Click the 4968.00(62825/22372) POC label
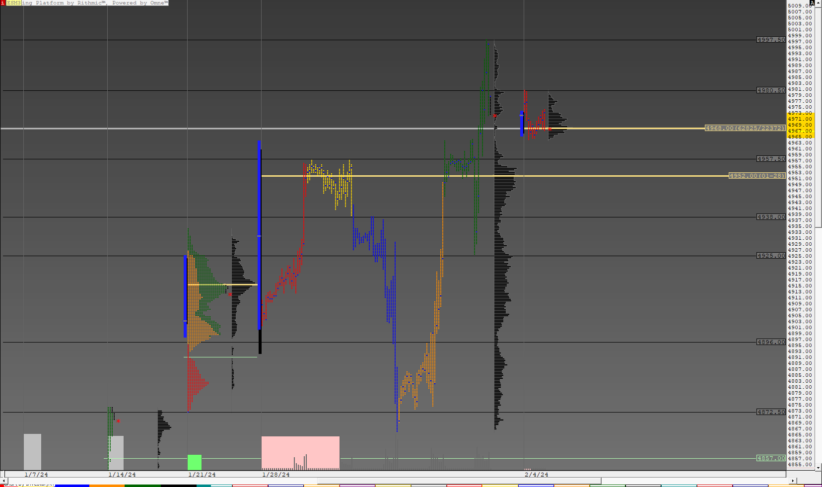The height and width of the screenshot is (487, 822). tap(745, 128)
